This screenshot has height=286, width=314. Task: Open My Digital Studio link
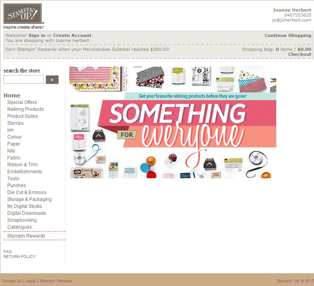pyautogui.click(x=25, y=206)
